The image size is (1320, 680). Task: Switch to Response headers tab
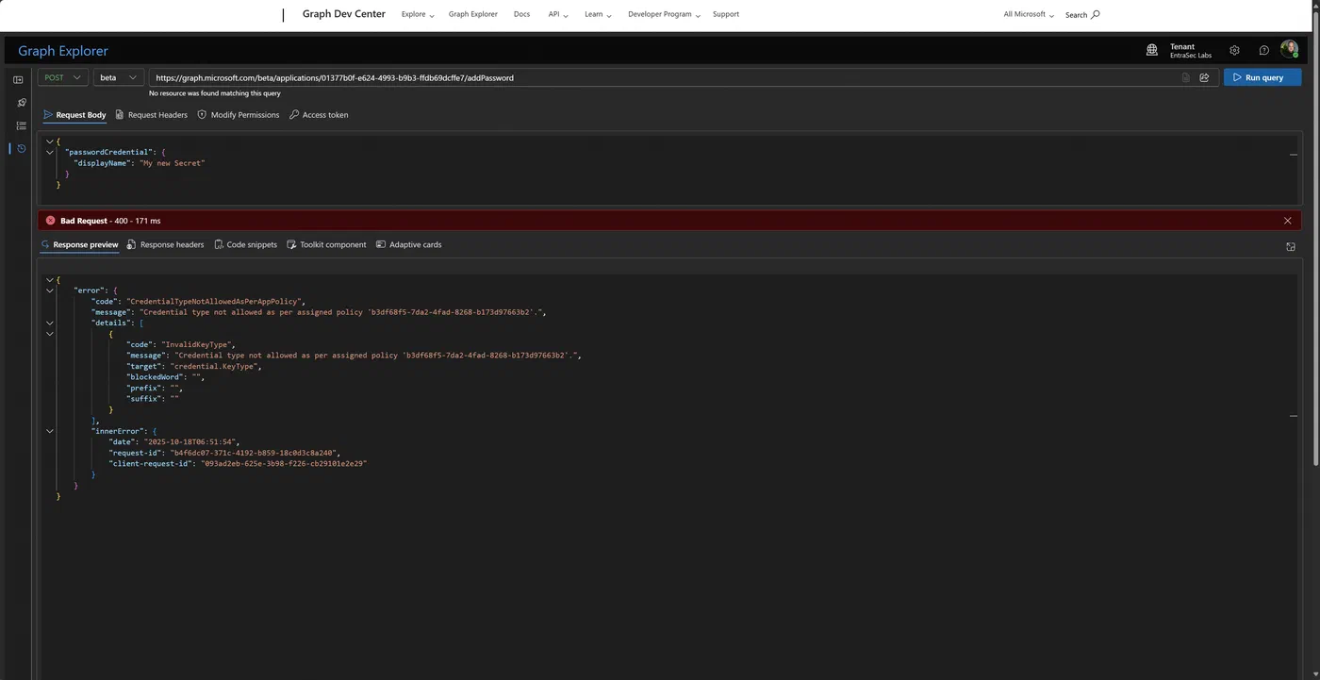point(165,245)
